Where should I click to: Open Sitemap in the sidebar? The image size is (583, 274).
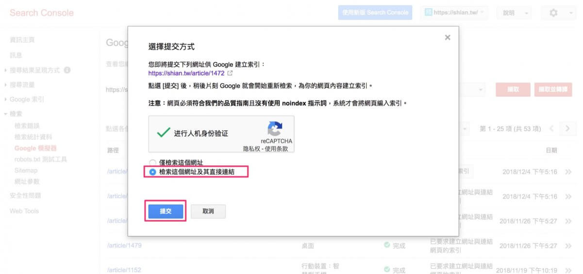click(x=26, y=171)
